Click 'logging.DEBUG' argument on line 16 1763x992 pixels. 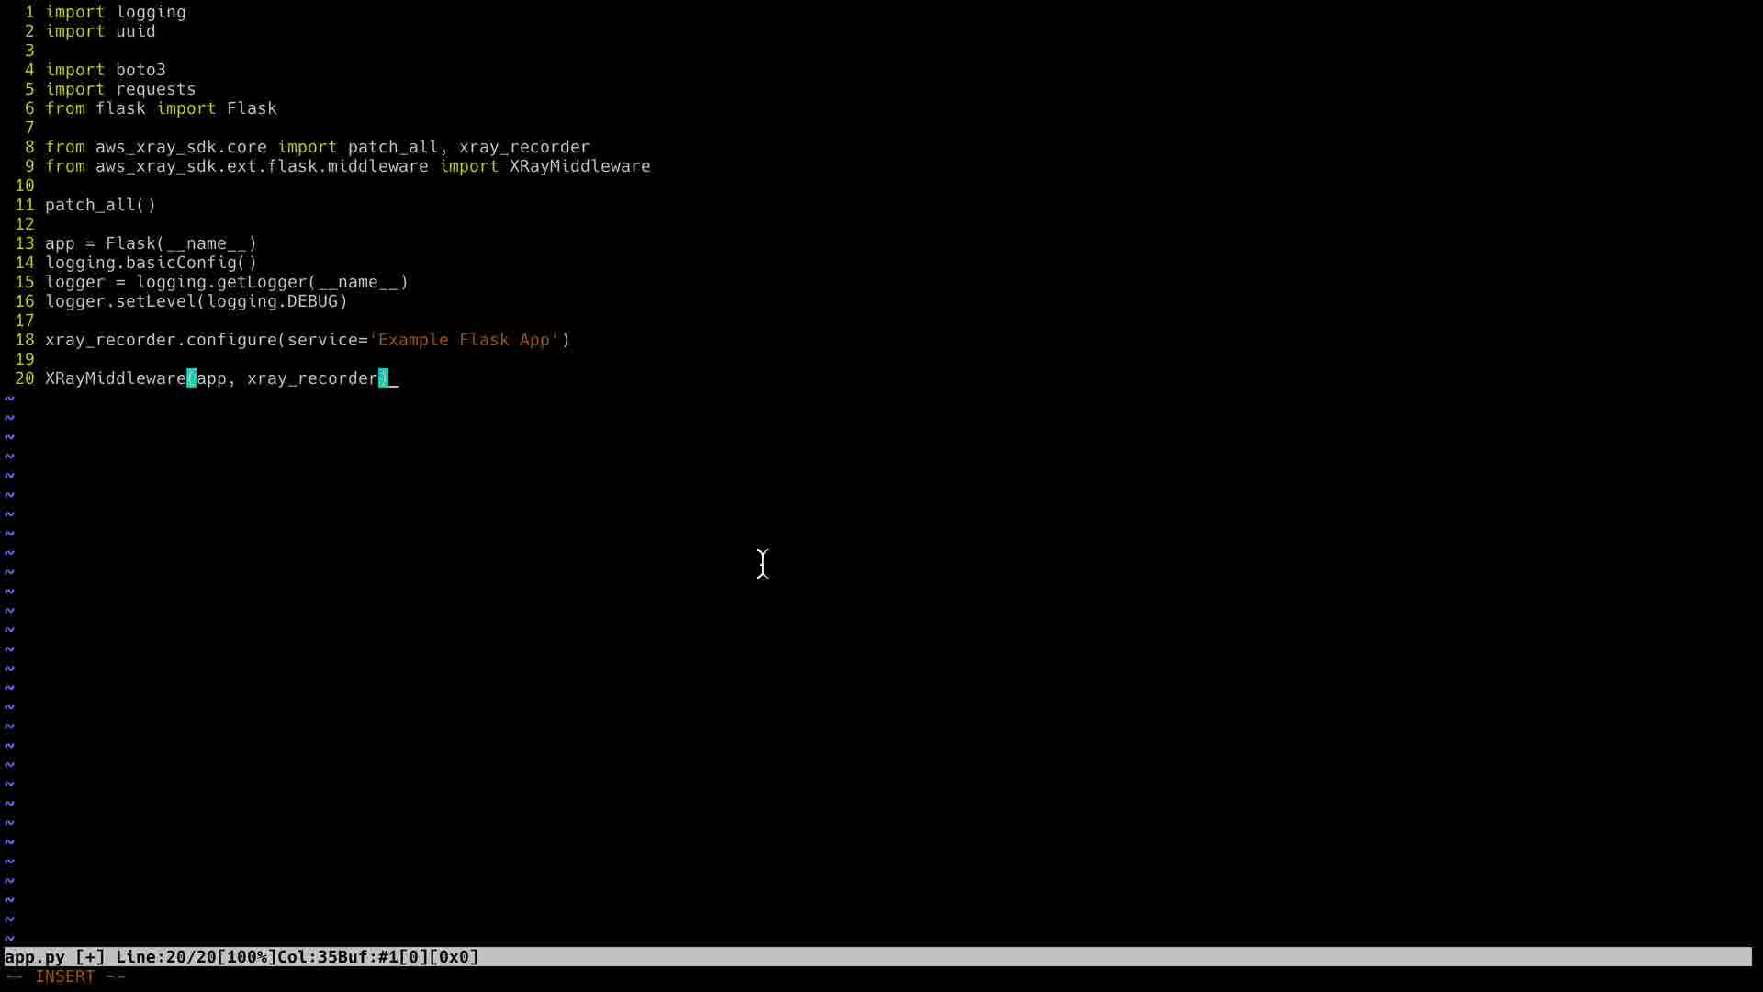[272, 301]
